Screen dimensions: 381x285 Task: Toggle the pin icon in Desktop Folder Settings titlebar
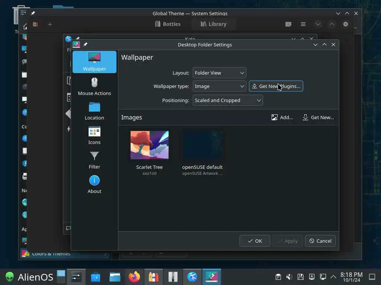coord(85,45)
